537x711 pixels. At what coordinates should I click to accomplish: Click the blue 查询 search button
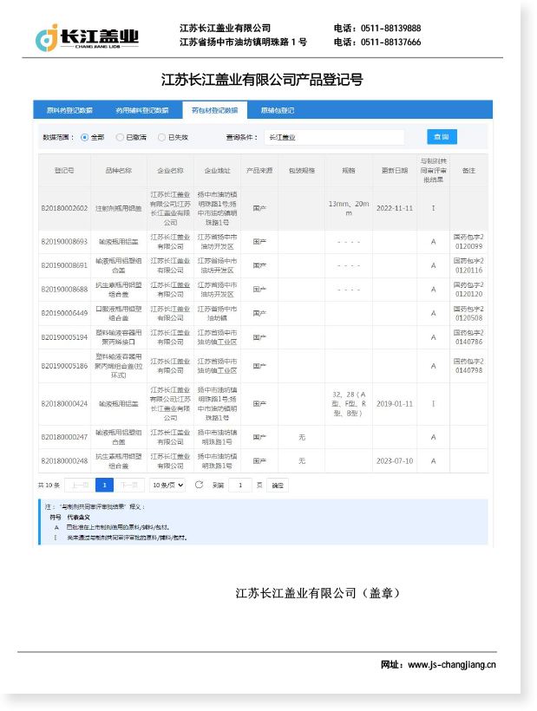coord(442,137)
